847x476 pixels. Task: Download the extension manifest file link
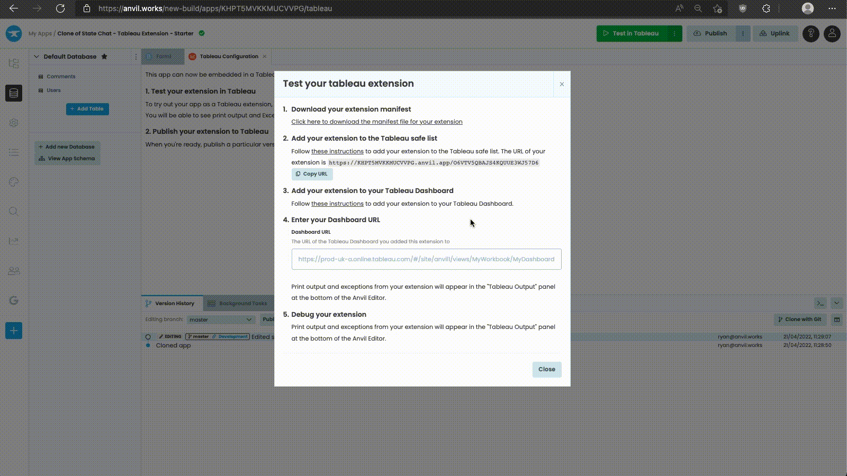(377, 122)
